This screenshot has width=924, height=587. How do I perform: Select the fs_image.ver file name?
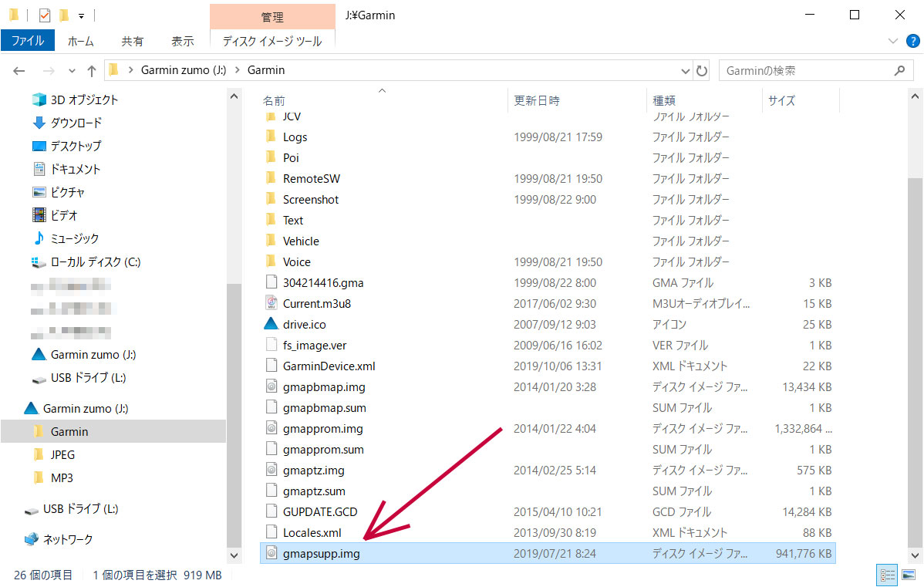pos(315,346)
